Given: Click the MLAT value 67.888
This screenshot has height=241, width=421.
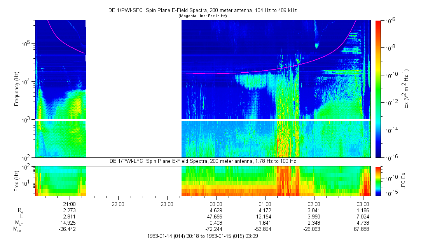Looking at the screenshot, I should [361, 229].
